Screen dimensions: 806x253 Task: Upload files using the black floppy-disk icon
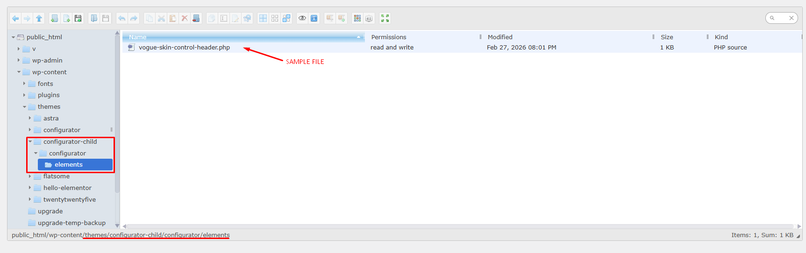coord(78,18)
